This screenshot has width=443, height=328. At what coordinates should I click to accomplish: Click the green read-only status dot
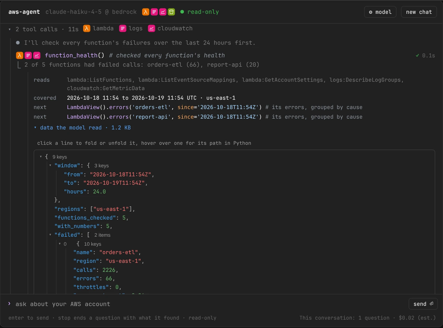(x=182, y=12)
